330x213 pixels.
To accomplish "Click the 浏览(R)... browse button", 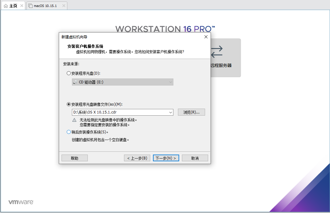I will click(191, 112).
